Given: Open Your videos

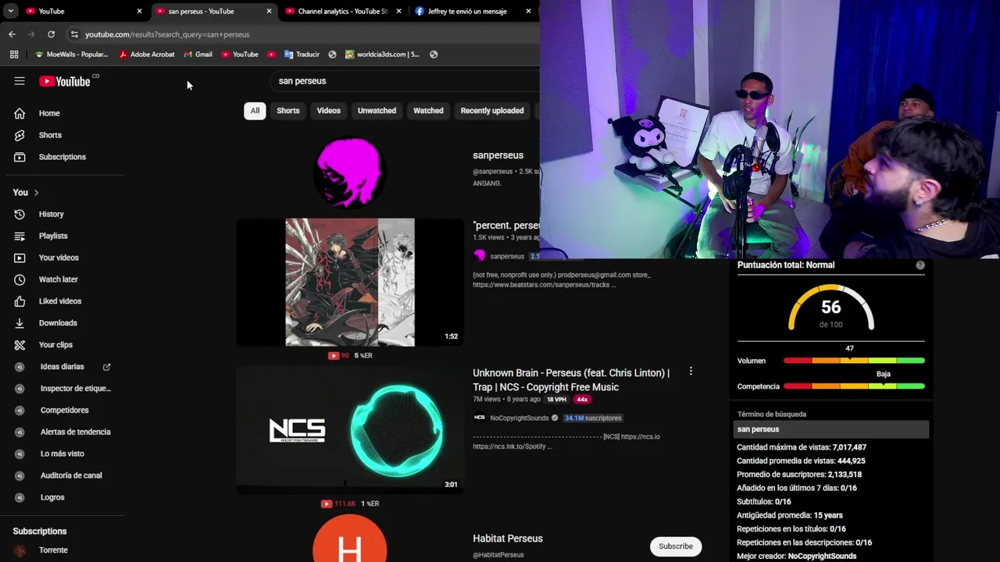Looking at the screenshot, I should coord(59,258).
